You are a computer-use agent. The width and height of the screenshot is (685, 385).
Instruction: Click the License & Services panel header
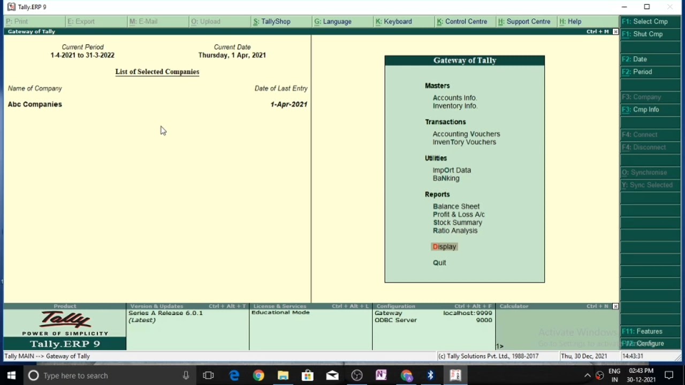pyautogui.click(x=311, y=306)
